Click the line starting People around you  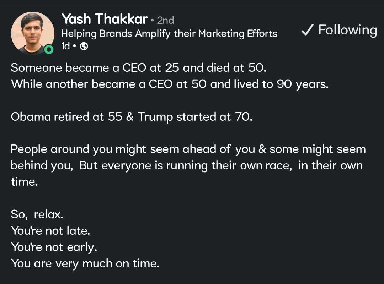(x=188, y=149)
